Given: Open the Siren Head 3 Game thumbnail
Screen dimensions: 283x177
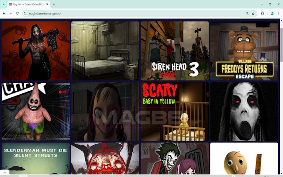Looking at the screenshot, I should 175,51.
